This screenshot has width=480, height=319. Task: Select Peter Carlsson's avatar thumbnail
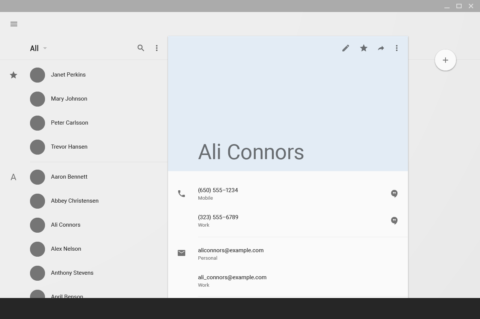point(37,123)
